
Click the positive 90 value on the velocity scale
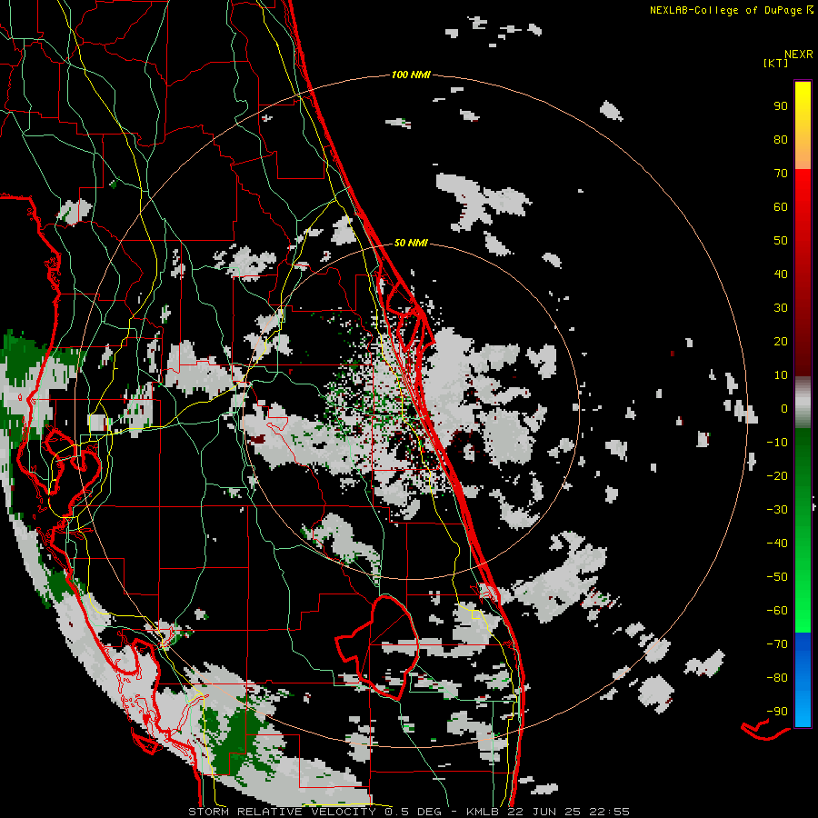[781, 106]
